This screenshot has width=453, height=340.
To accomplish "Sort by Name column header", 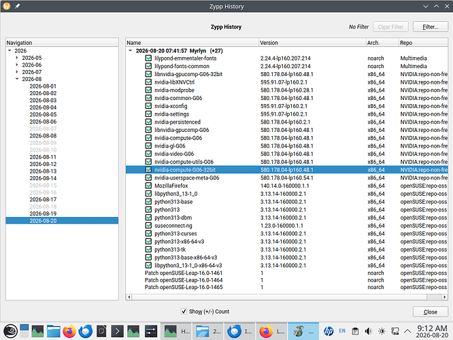I will click(x=192, y=43).
